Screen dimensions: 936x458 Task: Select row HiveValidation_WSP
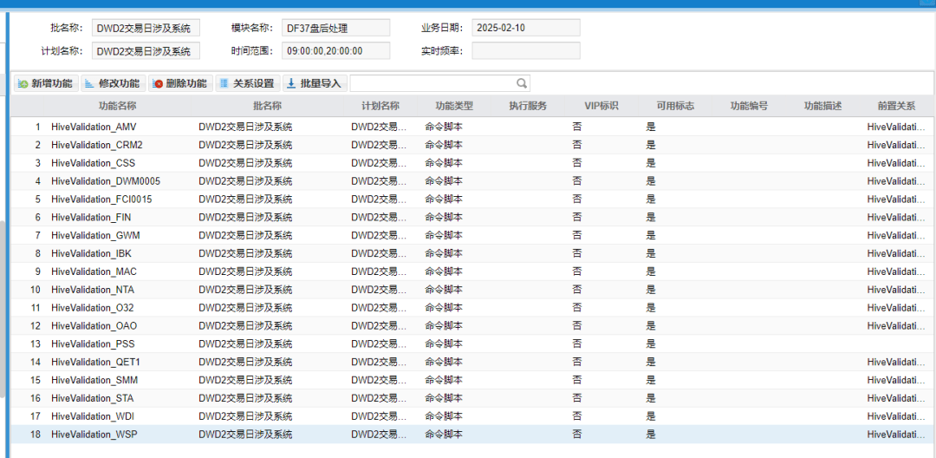click(x=473, y=434)
